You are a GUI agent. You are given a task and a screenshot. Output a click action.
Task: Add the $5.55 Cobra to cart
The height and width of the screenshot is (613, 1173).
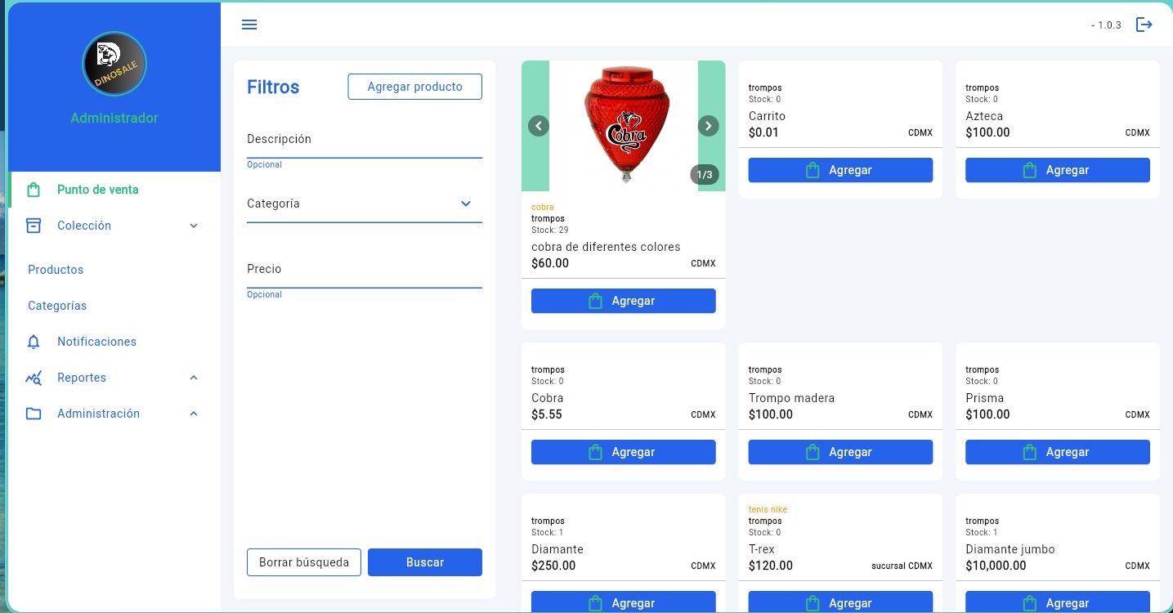coord(624,452)
